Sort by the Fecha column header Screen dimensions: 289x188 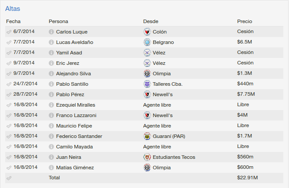click(13, 21)
